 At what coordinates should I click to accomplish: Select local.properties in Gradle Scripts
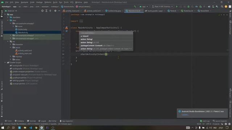click(x=24, y=83)
